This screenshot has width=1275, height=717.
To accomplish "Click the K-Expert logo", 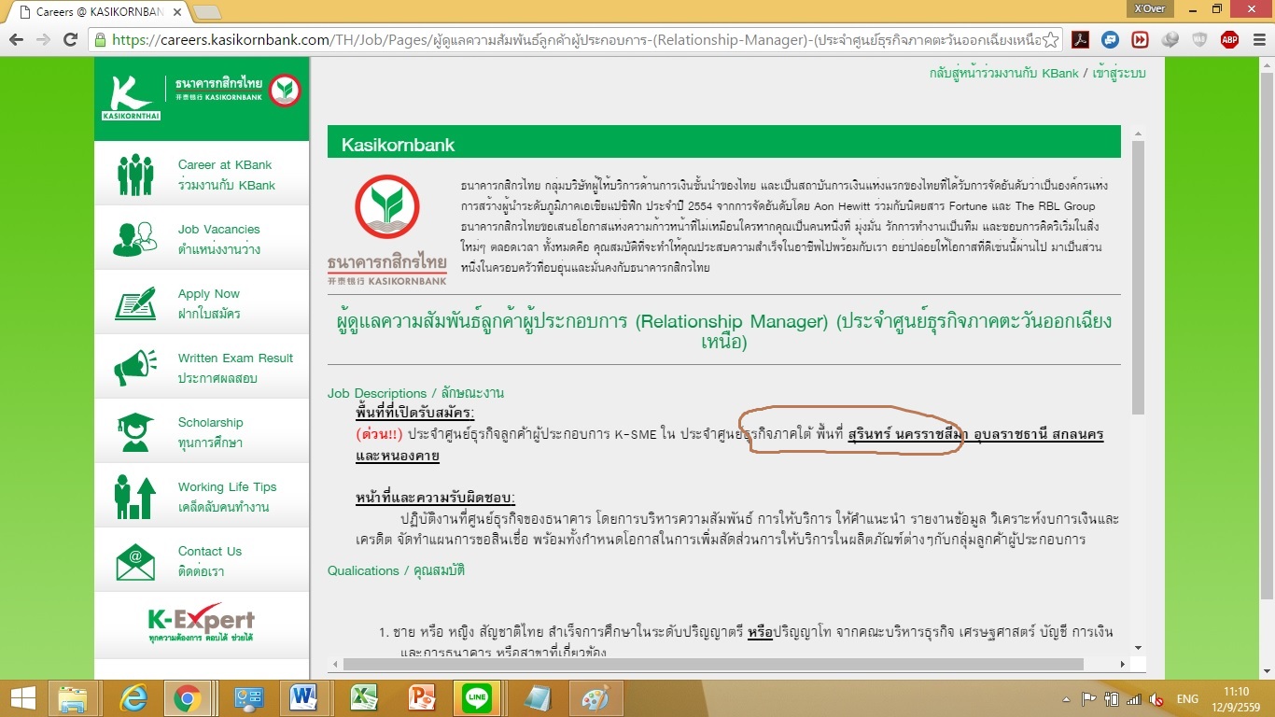I will pyautogui.click(x=201, y=622).
